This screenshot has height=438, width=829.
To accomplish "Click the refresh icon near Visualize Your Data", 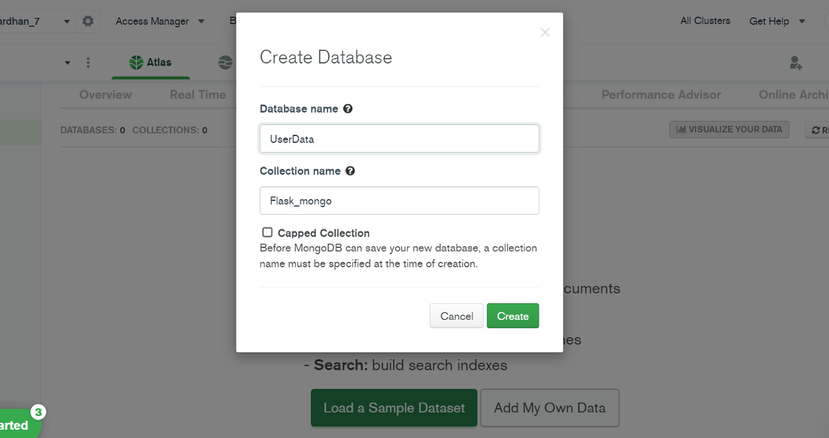I will [x=815, y=129].
